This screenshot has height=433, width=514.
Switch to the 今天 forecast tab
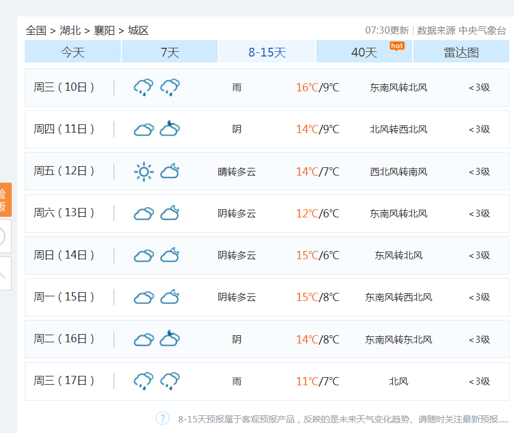73,52
